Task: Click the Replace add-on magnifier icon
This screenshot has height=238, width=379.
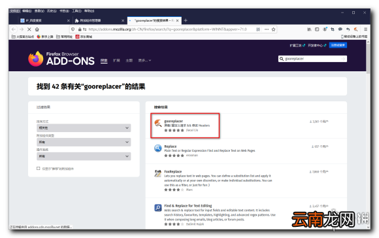Action: (158, 148)
